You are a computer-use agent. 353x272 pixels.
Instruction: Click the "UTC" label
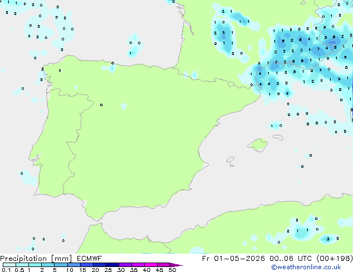(x=305, y=259)
